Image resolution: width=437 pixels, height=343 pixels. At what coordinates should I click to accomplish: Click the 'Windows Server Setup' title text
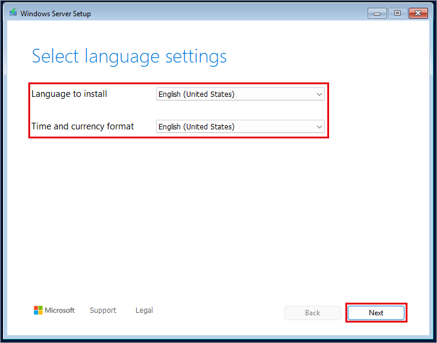[x=55, y=14]
